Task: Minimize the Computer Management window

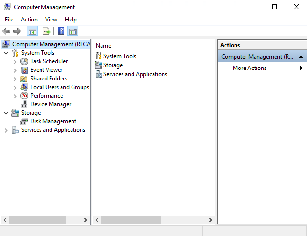Action: (x=253, y=7)
